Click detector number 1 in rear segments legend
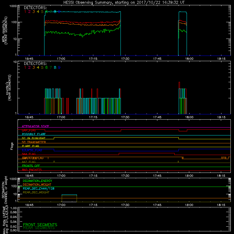The height and width of the screenshot is (234, 234). [25, 68]
